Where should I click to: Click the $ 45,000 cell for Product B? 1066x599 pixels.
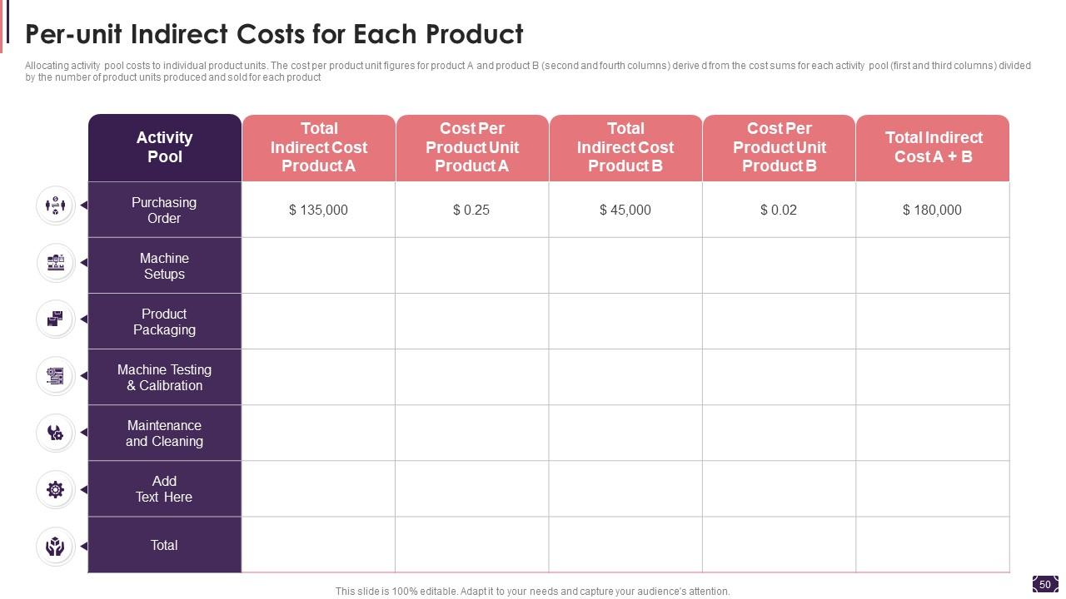625,210
